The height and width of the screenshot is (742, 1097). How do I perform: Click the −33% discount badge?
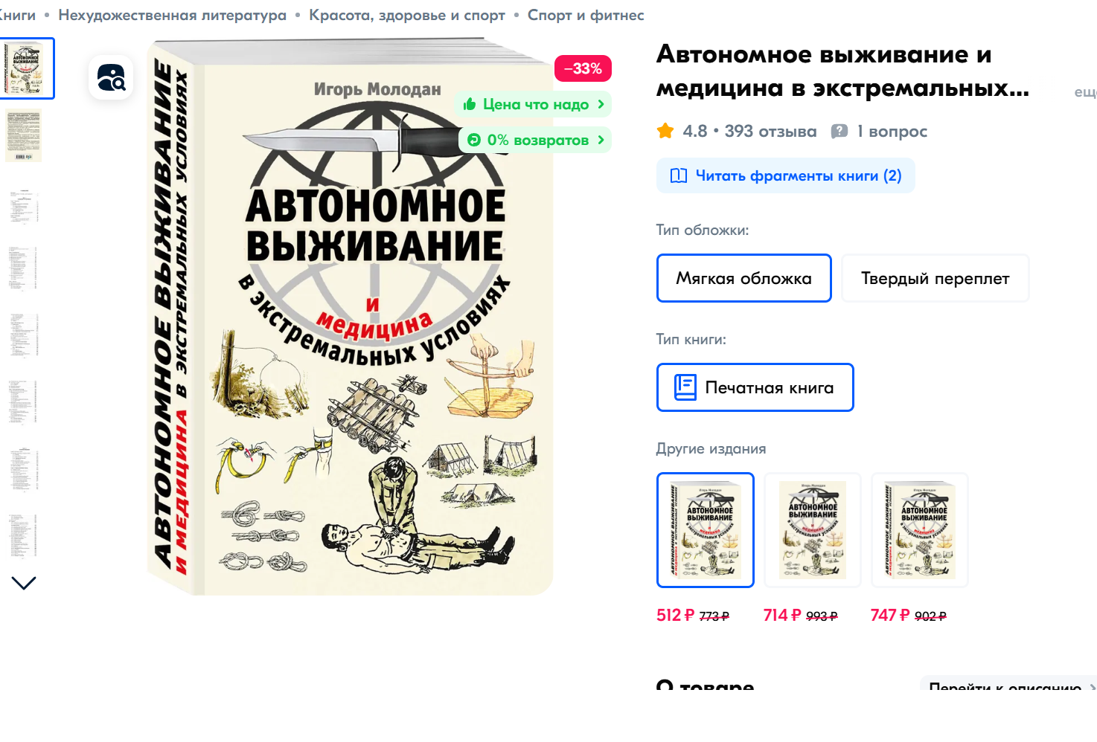(x=583, y=68)
